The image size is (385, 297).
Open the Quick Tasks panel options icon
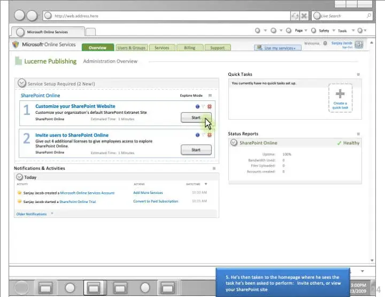point(358,74)
